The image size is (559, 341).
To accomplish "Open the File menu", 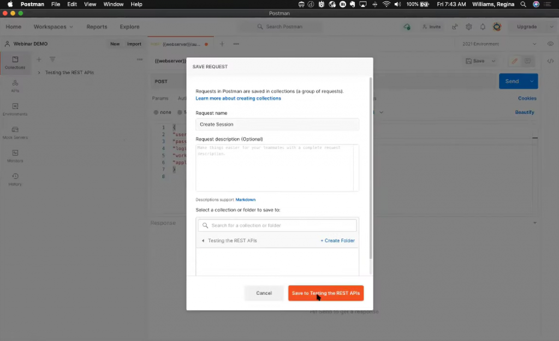I will [x=55, y=4].
